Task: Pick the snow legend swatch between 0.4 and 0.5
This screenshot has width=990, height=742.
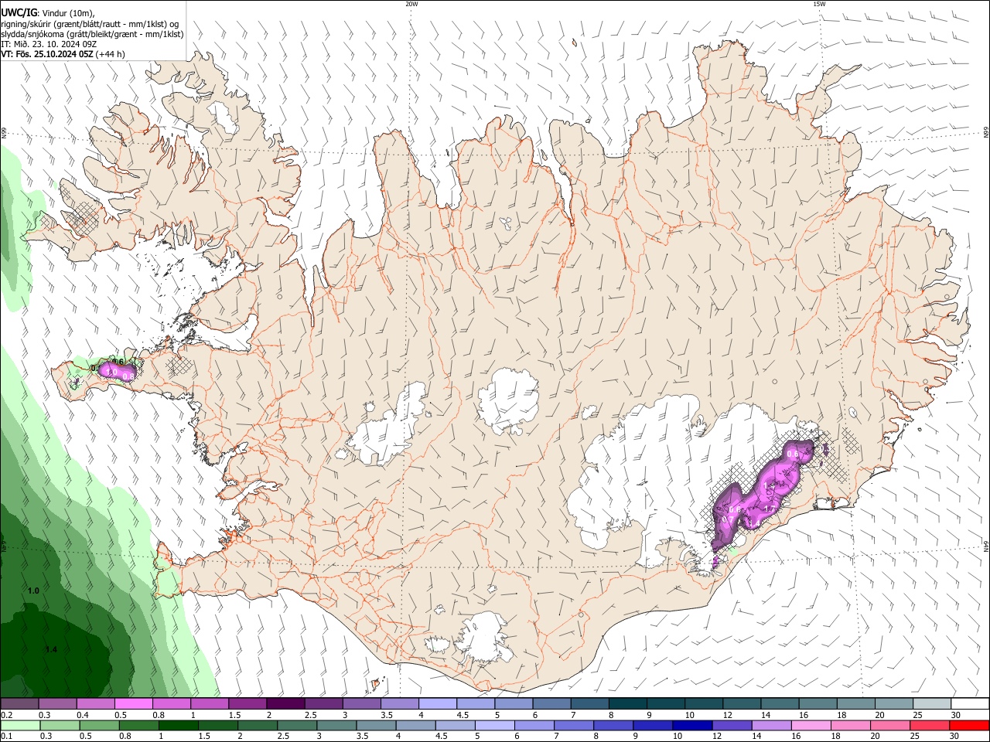Action: pyautogui.click(x=95, y=703)
